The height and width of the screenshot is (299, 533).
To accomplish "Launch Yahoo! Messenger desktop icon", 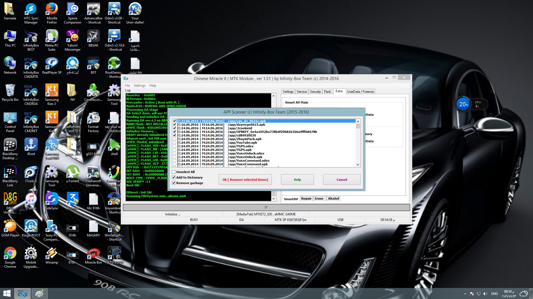I will [x=72, y=40].
